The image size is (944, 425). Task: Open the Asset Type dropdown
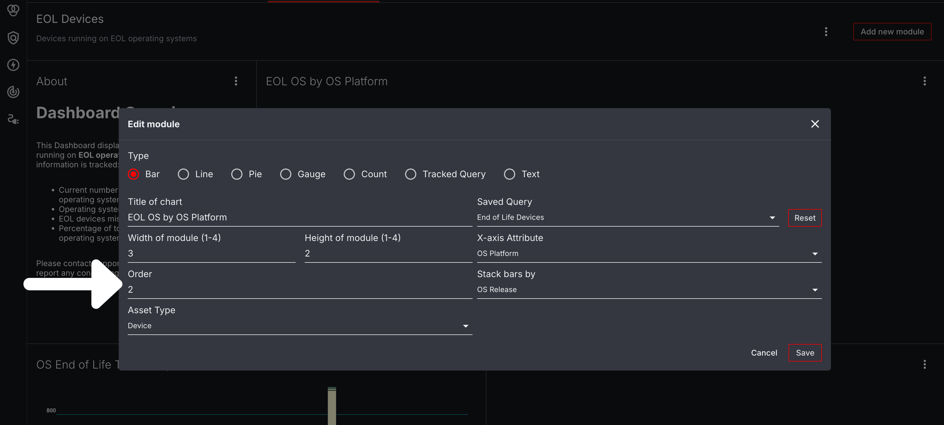(300, 326)
